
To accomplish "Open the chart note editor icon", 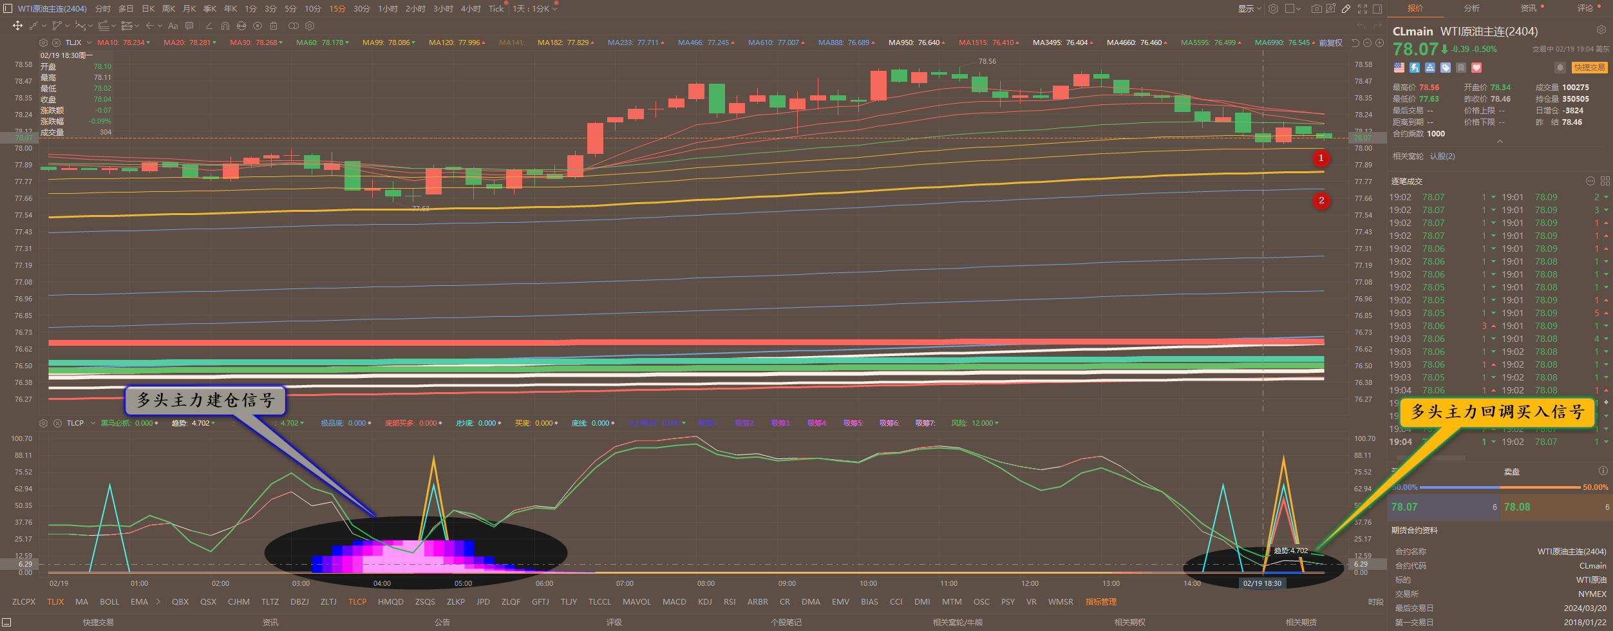I will [x=1330, y=8].
